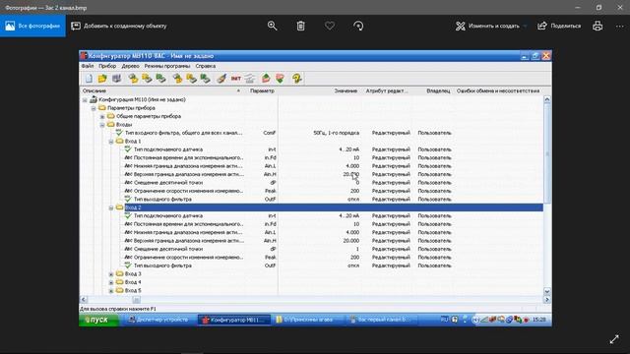
Task: Click the save configuration disk icon
Action: point(116,79)
